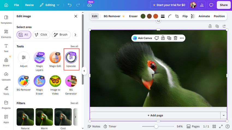Click Animate in toolbar
The height and width of the screenshot is (130, 232).
click(x=204, y=16)
